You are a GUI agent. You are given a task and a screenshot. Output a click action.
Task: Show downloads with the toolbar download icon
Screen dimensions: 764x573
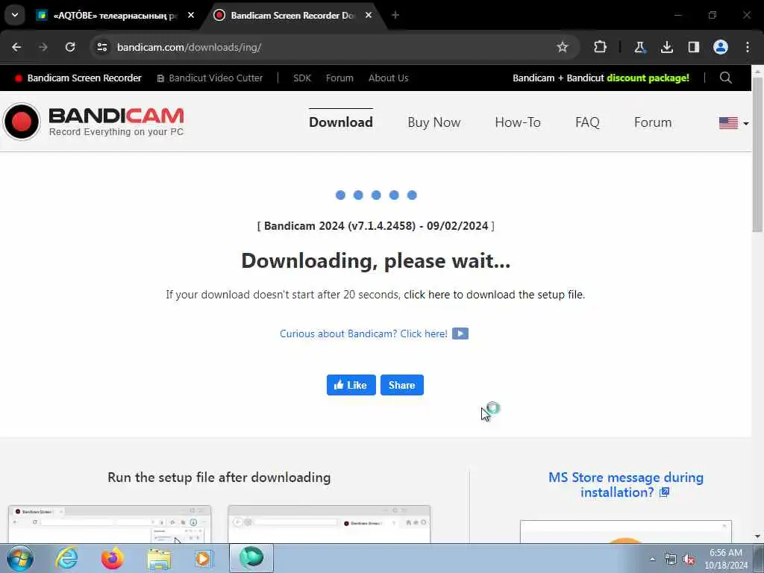[666, 47]
